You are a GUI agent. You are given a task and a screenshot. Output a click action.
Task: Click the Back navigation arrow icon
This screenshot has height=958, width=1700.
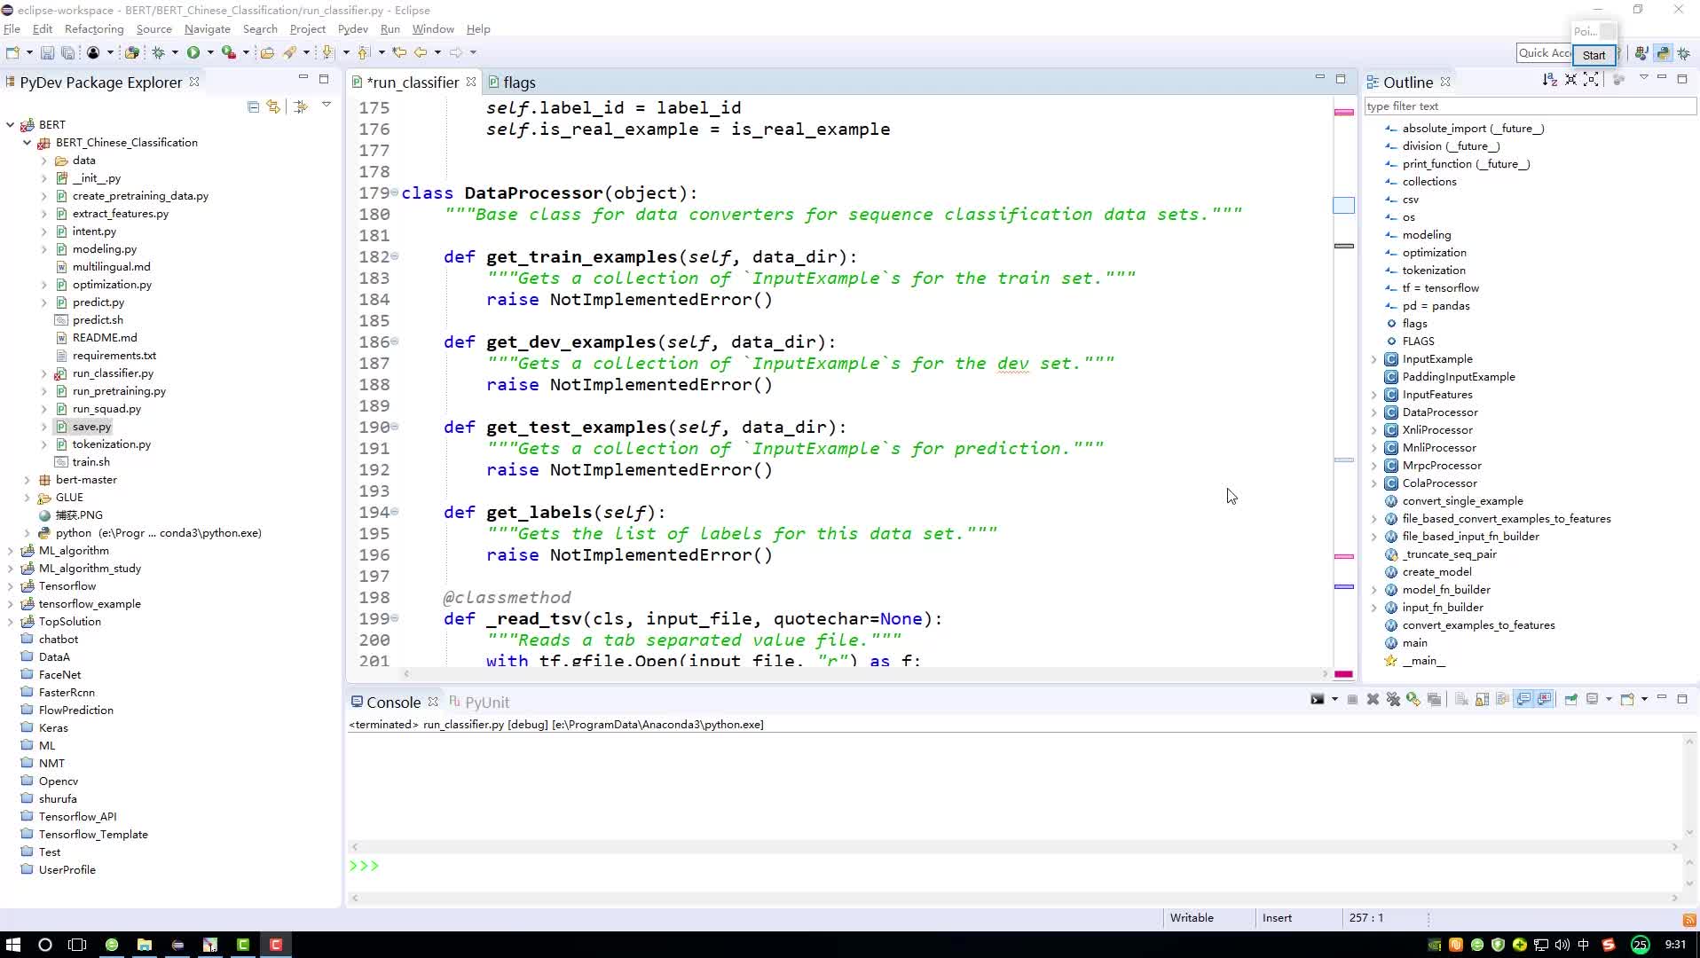421,53
